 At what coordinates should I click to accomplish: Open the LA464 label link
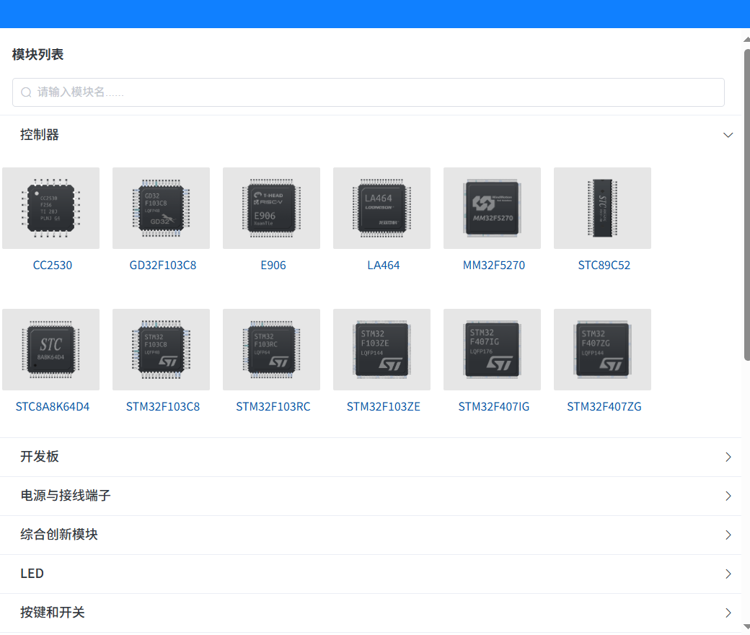pyautogui.click(x=384, y=265)
